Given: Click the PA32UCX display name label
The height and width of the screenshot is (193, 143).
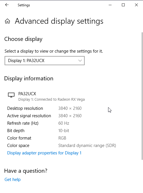Looking at the screenshot, I should tap(27, 94).
